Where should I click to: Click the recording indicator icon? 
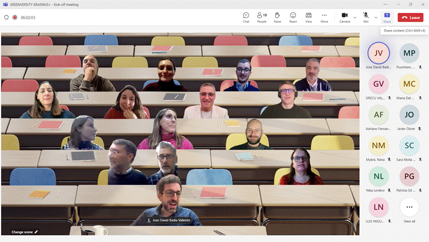[x=15, y=17]
